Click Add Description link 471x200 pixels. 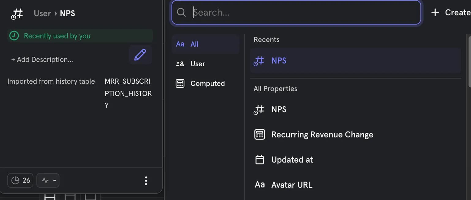[x=42, y=60]
